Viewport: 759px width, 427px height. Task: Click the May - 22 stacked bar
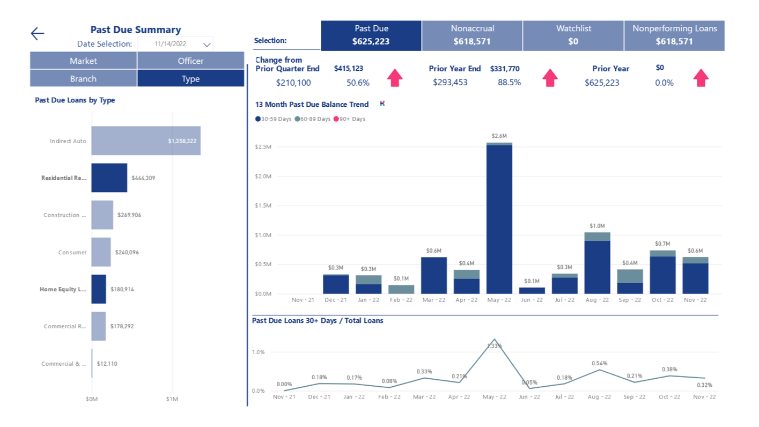499,218
